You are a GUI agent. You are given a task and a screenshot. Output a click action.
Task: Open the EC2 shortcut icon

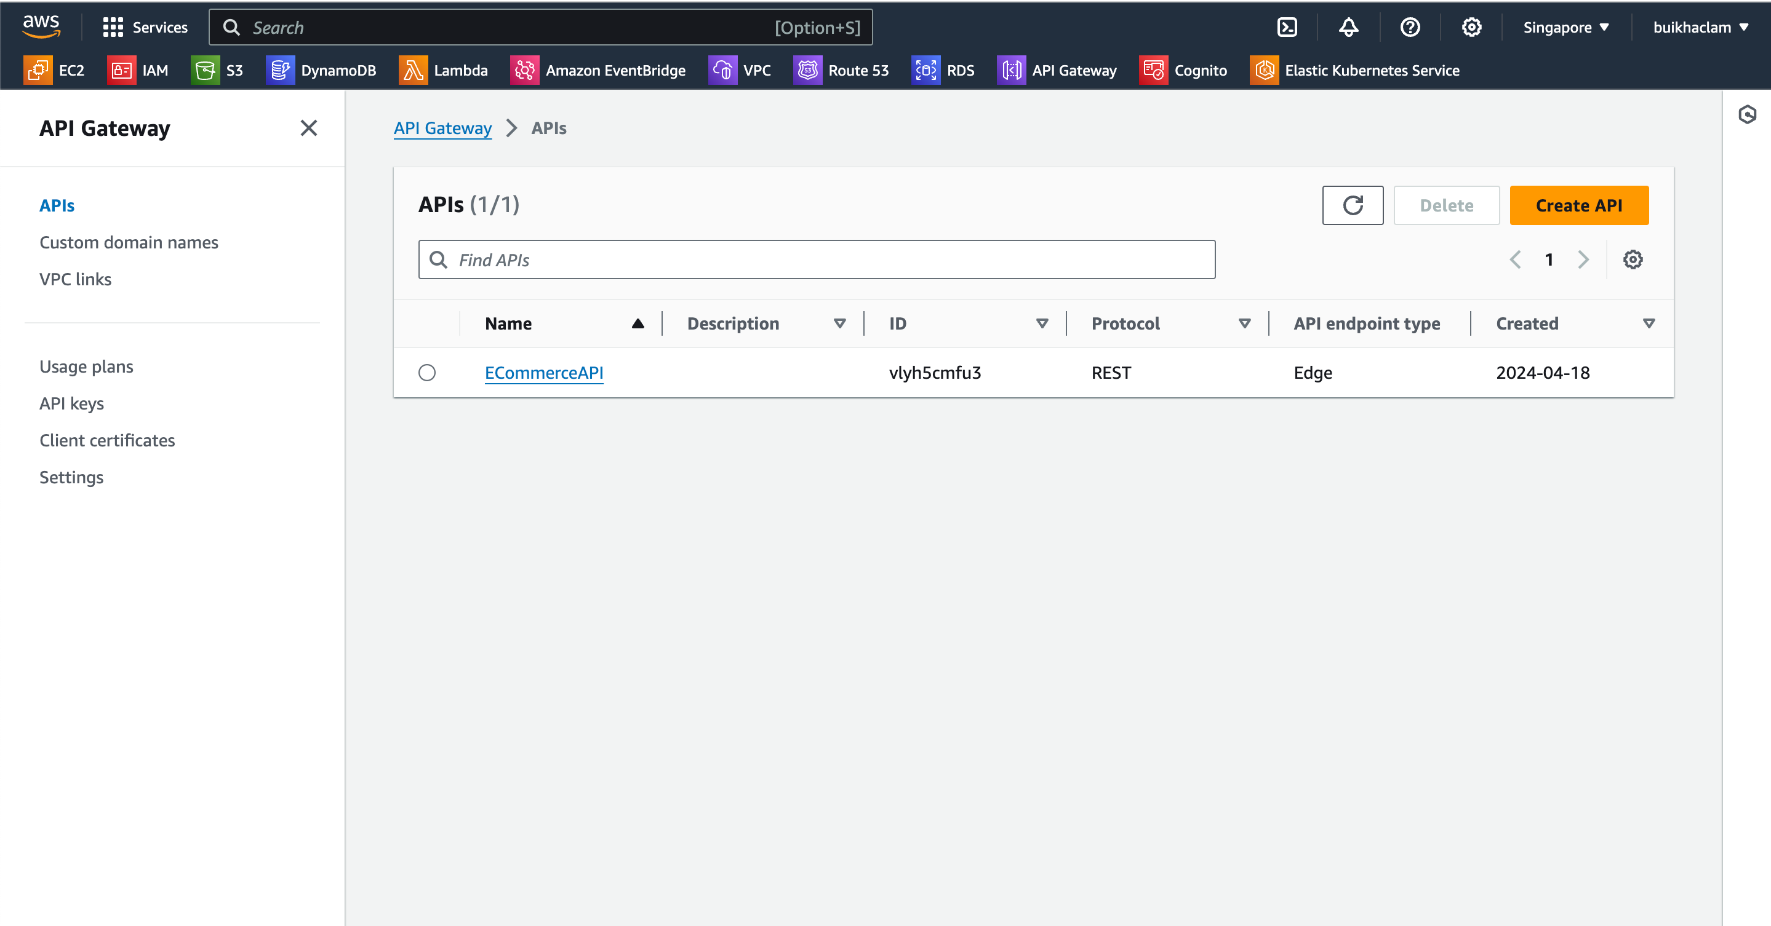[38, 70]
